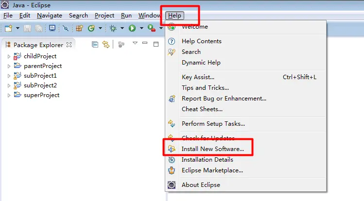Choose Eclipse Marketplace... entry
The width and height of the screenshot is (364, 201).
click(245, 170)
